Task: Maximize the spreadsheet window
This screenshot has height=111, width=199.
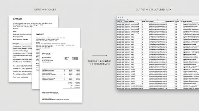Action: pos(122,17)
